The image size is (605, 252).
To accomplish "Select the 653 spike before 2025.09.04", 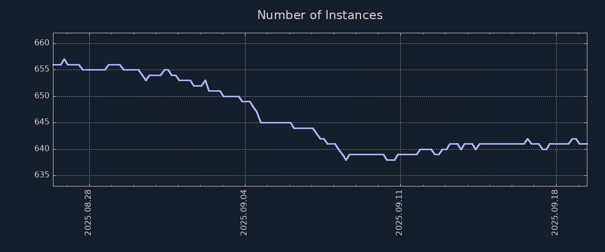I will click(205, 81).
